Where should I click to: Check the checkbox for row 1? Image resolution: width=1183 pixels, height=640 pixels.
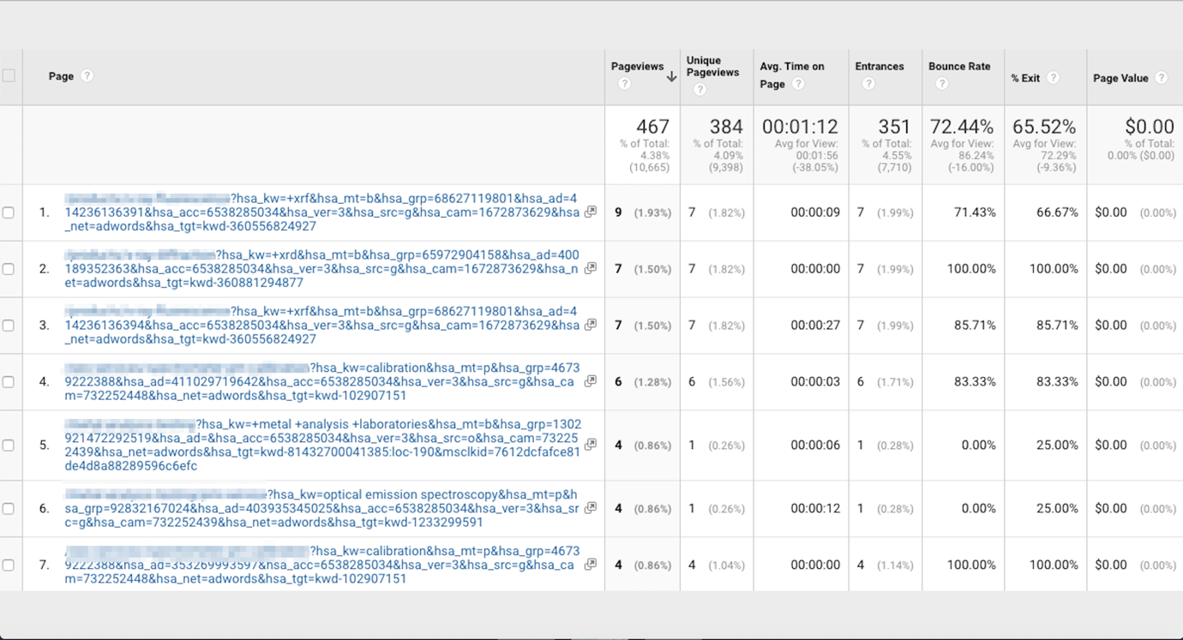tap(9, 212)
